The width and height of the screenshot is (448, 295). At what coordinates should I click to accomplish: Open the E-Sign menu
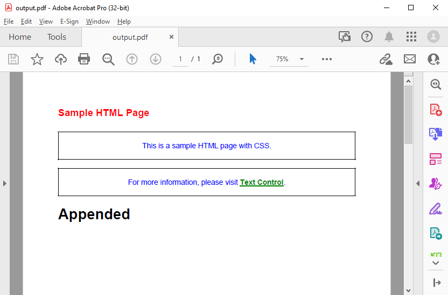69,21
